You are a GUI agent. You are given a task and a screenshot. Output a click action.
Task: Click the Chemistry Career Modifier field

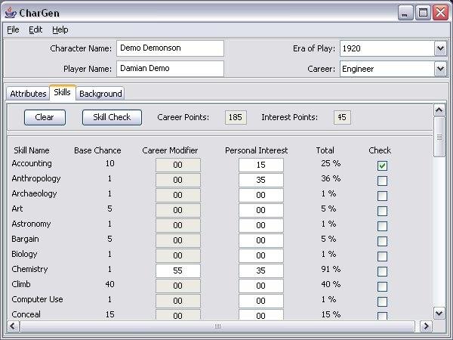coord(177,270)
